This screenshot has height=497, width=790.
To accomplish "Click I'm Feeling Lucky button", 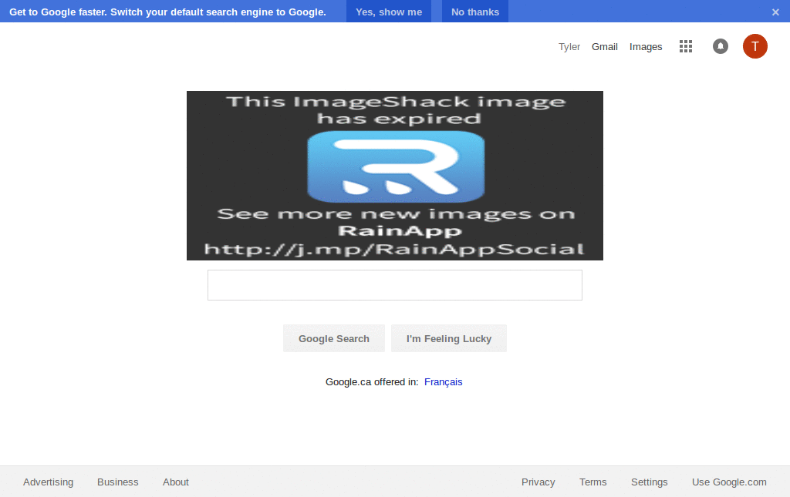I will (448, 338).
